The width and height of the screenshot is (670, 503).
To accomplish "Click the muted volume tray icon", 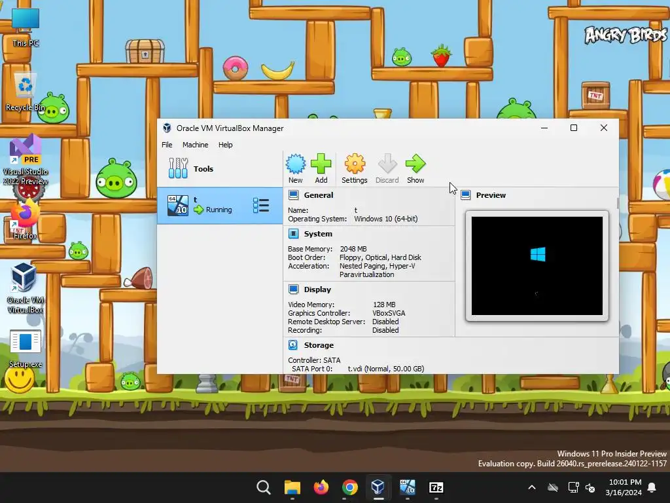I will [590, 487].
